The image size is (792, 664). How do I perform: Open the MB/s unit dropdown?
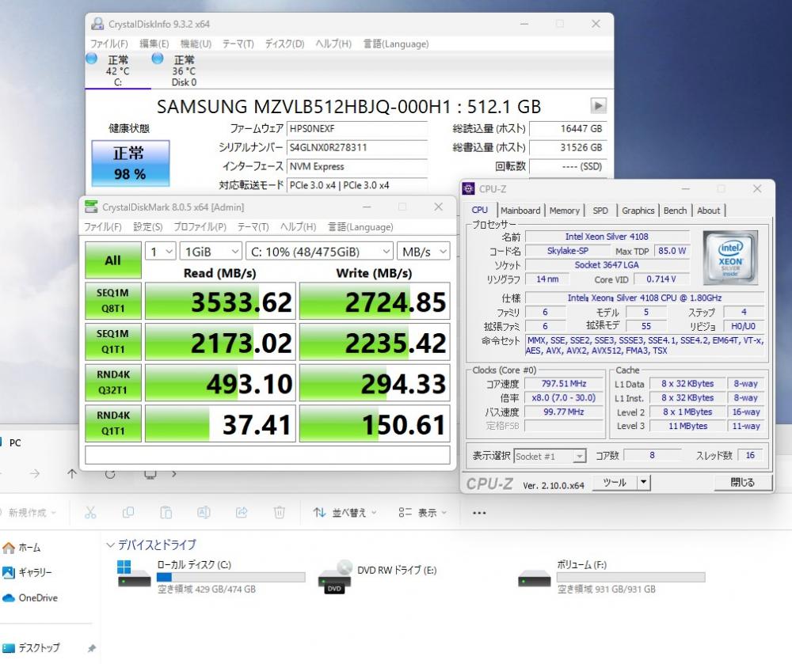tap(423, 251)
